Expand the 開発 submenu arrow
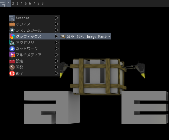169x140 pixels. coord(57,67)
